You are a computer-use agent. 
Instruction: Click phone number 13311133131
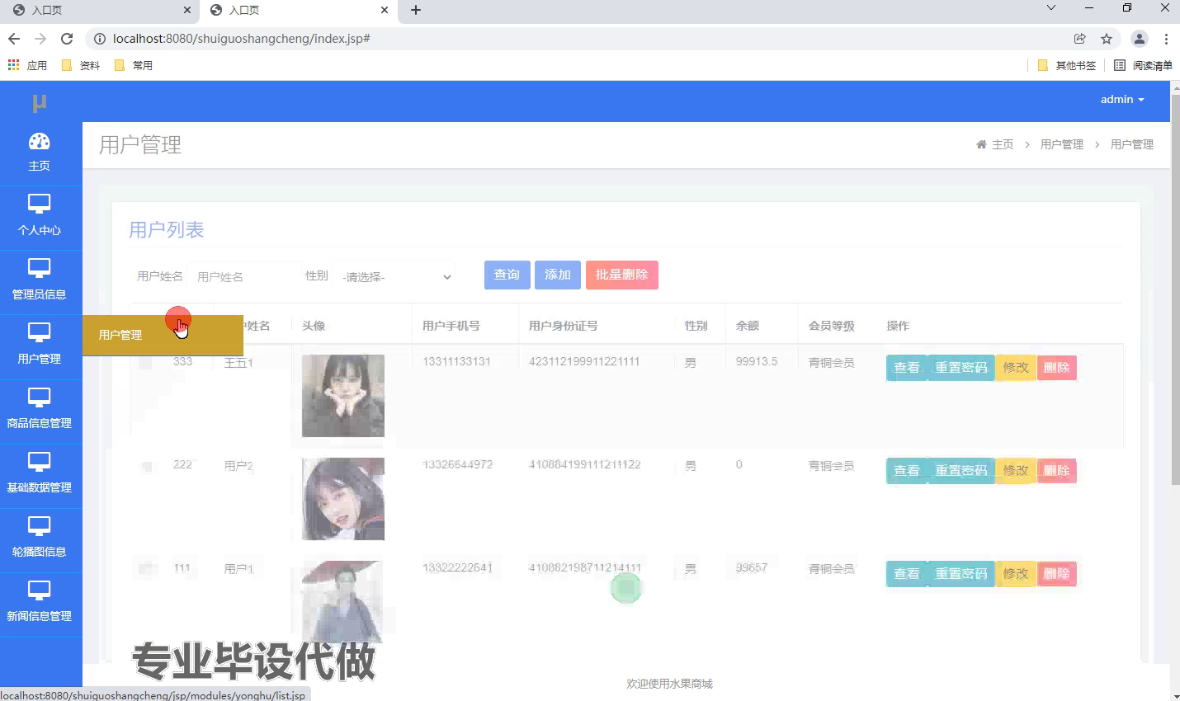(457, 361)
